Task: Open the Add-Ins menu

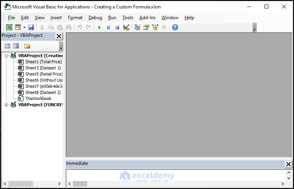Action: [147, 18]
